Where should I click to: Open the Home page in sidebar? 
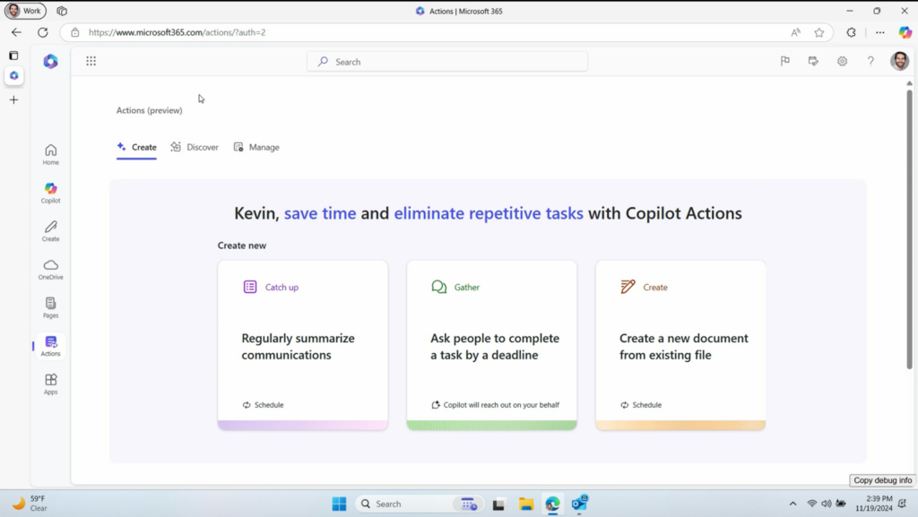(51, 155)
